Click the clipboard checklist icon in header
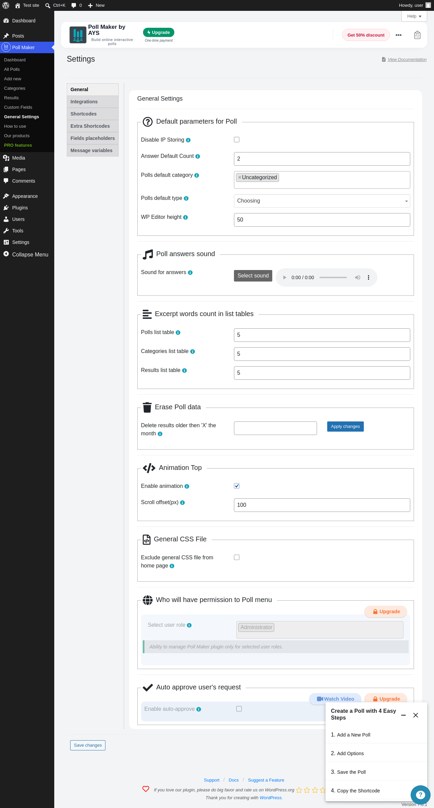Viewport: 434px width, 808px height. pos(417,35)
